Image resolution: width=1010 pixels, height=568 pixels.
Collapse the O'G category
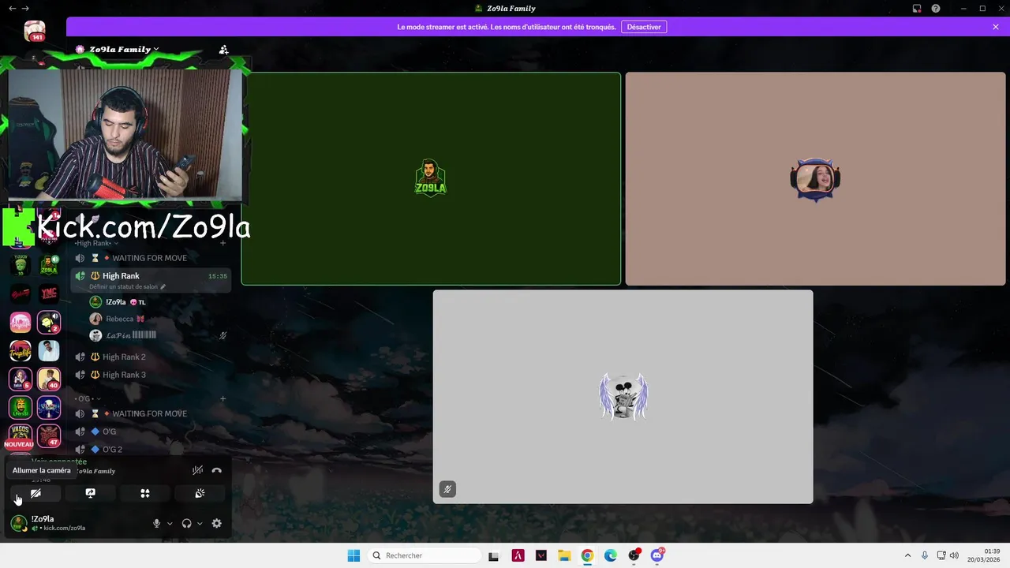tap(88, 398)
